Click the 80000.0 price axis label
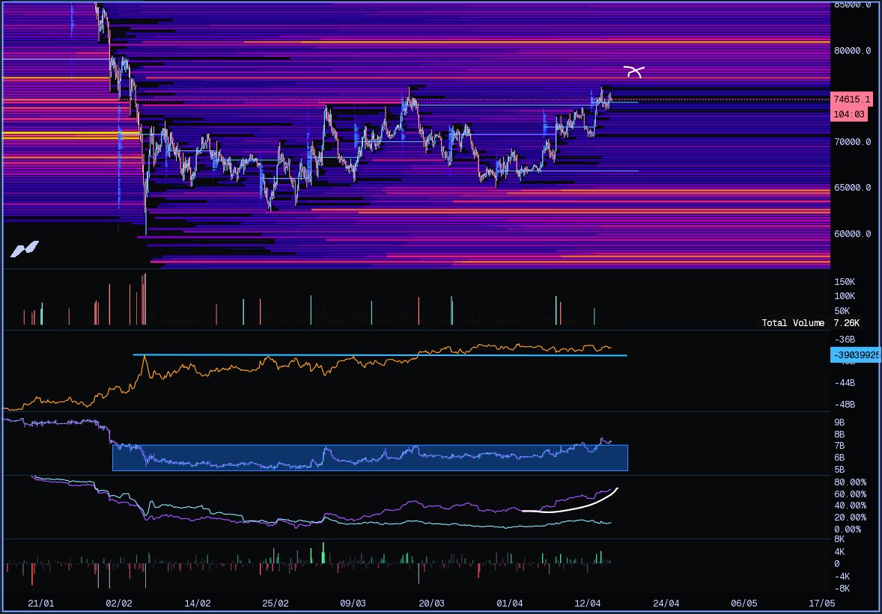 click(x=852, y=51)
